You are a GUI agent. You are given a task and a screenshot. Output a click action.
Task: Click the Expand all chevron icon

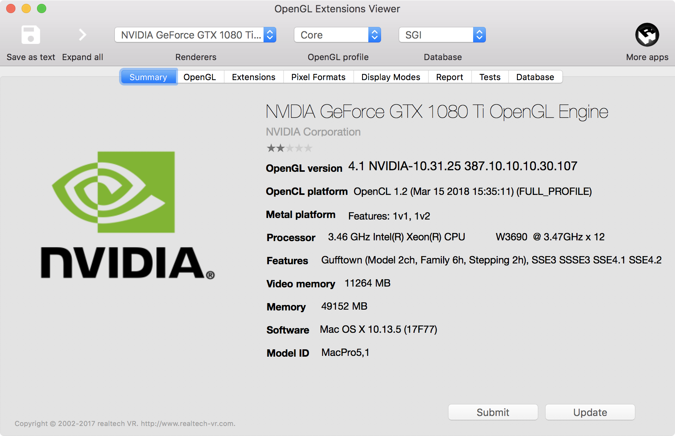(82, 35)
